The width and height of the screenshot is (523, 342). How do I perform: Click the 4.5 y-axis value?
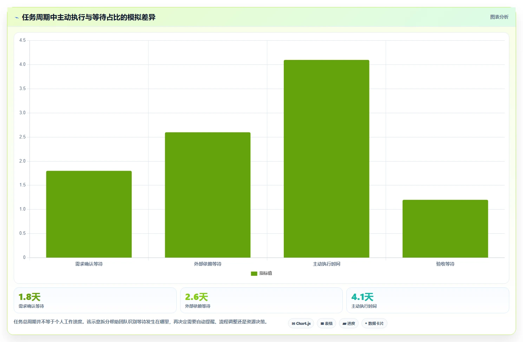point(22,40)
